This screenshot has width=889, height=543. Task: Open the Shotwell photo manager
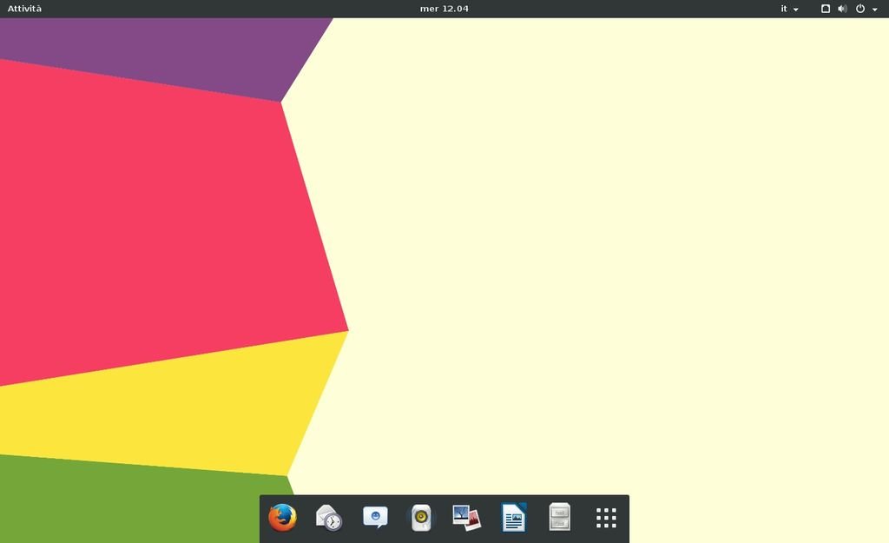tap(467, 518)
